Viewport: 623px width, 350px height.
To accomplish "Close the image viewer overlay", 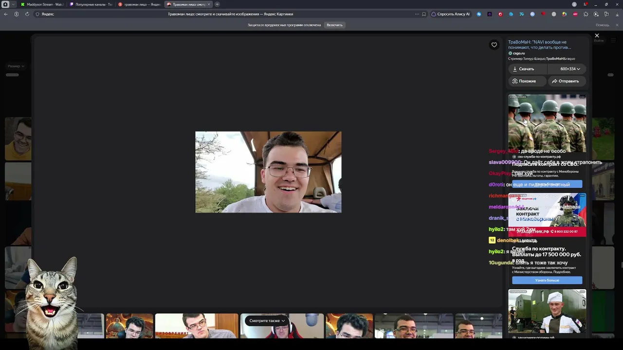I will pyautogui.click(x=597, y=35).
